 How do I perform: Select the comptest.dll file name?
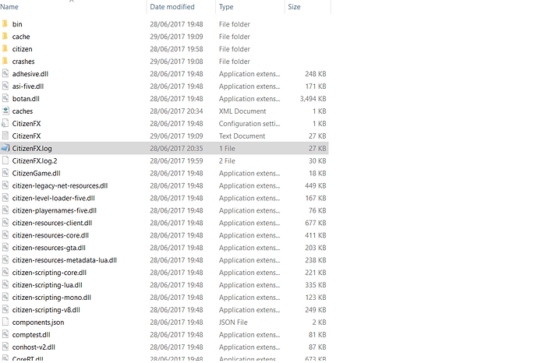point(31,334)
